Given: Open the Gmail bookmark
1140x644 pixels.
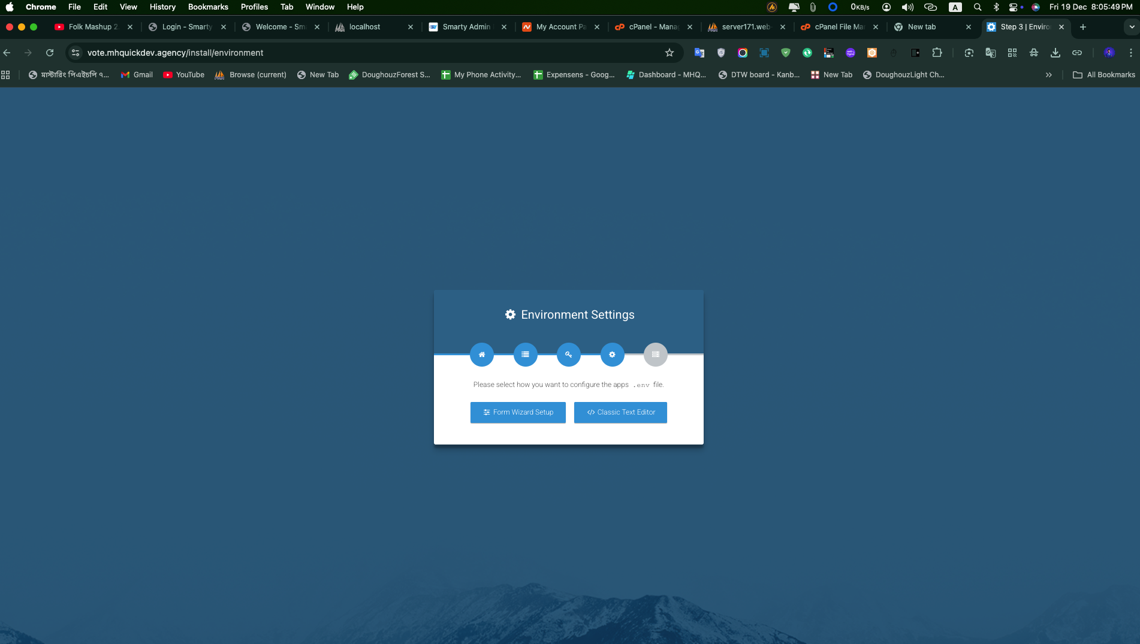Looking at the screenshot, I should pos(137,75).
